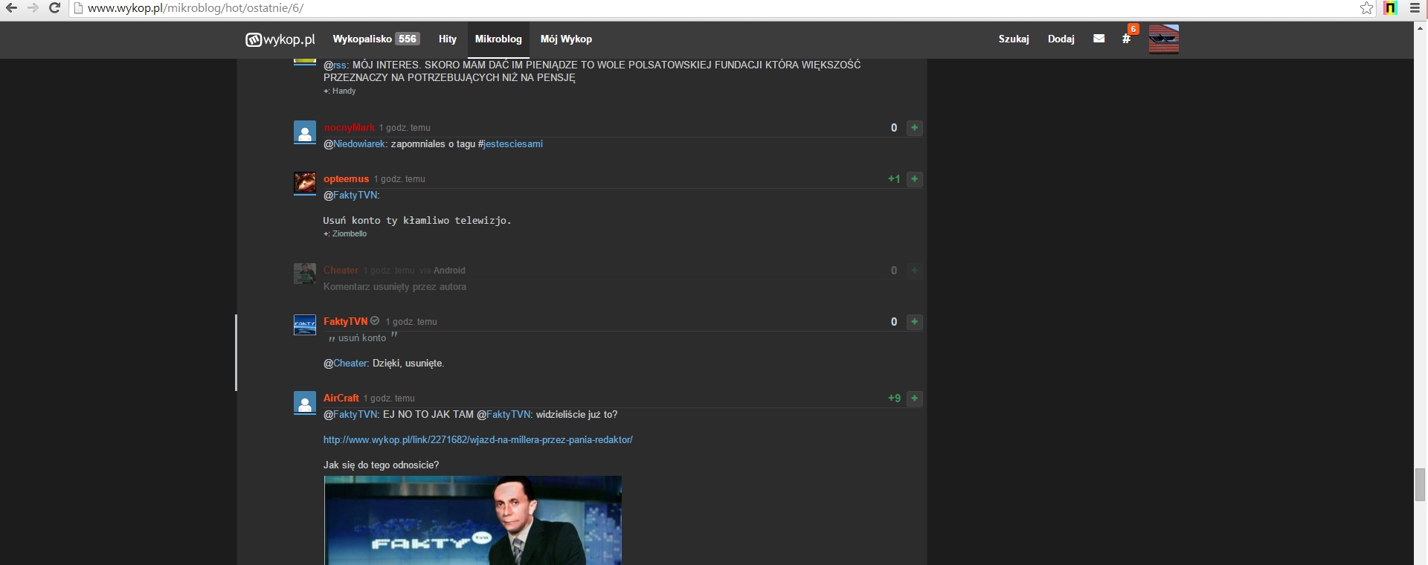Open Hity in navigation

click(447, 39)
